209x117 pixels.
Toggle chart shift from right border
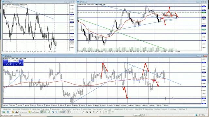click(x=64, y=112)
